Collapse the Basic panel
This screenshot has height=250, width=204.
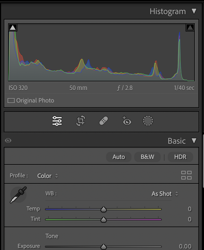194,141
